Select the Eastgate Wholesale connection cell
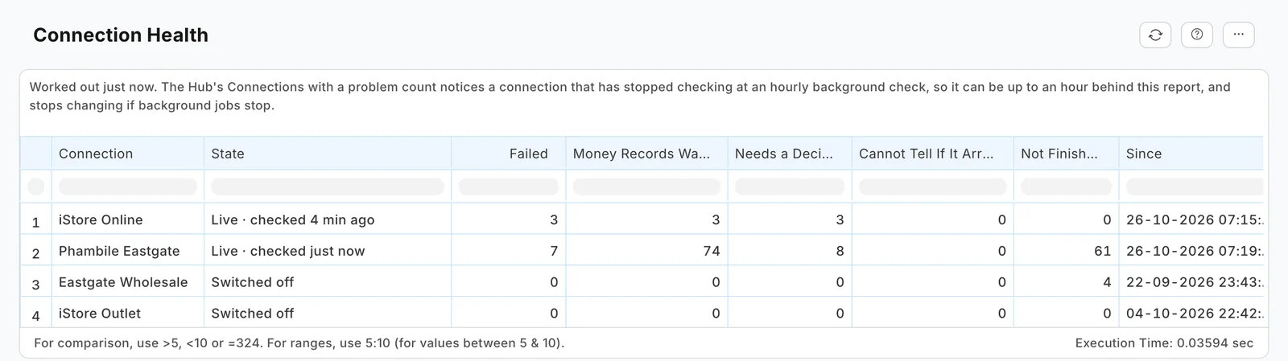The width and height of the screenshot is (1288, 361). tap(127, 282)
